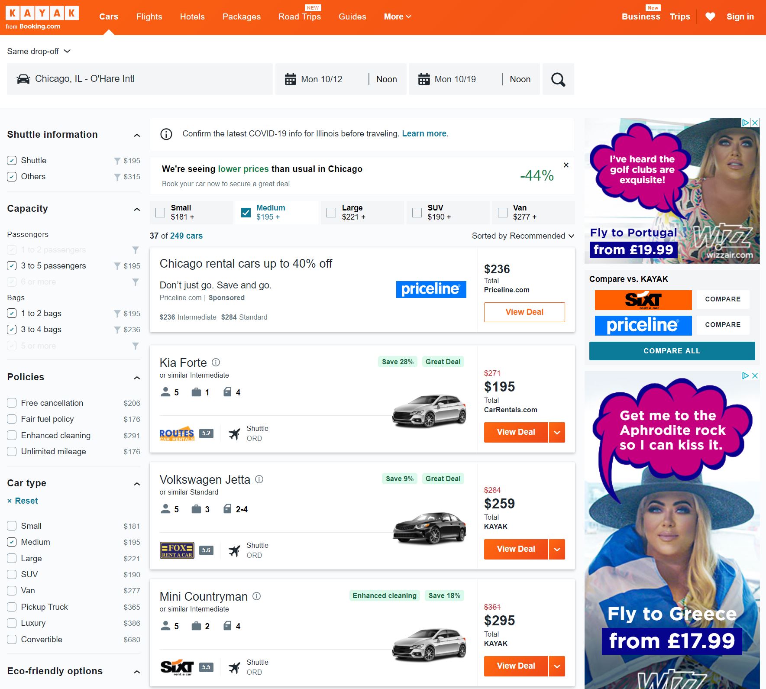766x689 pixels.
Task: Click Kia Forte shuttle airplane icon
Action: click(x=234, y=433)
